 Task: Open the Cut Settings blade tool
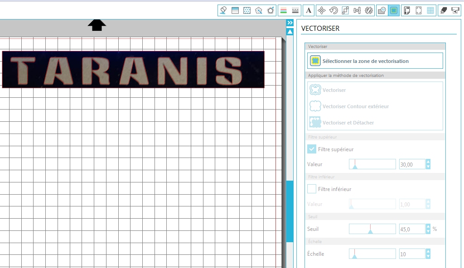pyautogui.click(x=444, y=11)
